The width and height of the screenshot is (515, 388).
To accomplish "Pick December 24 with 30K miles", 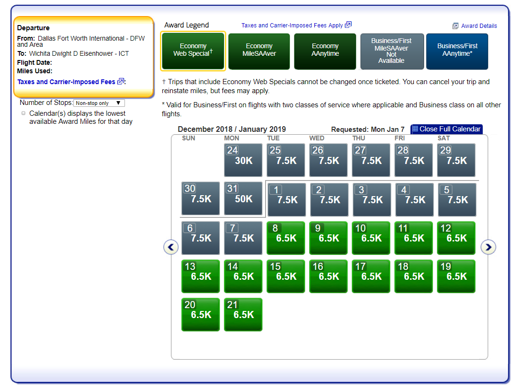I will click(x=243, y=160).
